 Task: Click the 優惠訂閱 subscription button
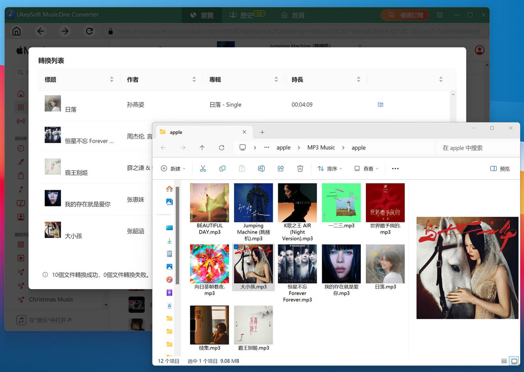(x=405, y=15)
